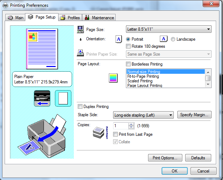
Task: Click the Maintenance tools icon
Action: 87,17
